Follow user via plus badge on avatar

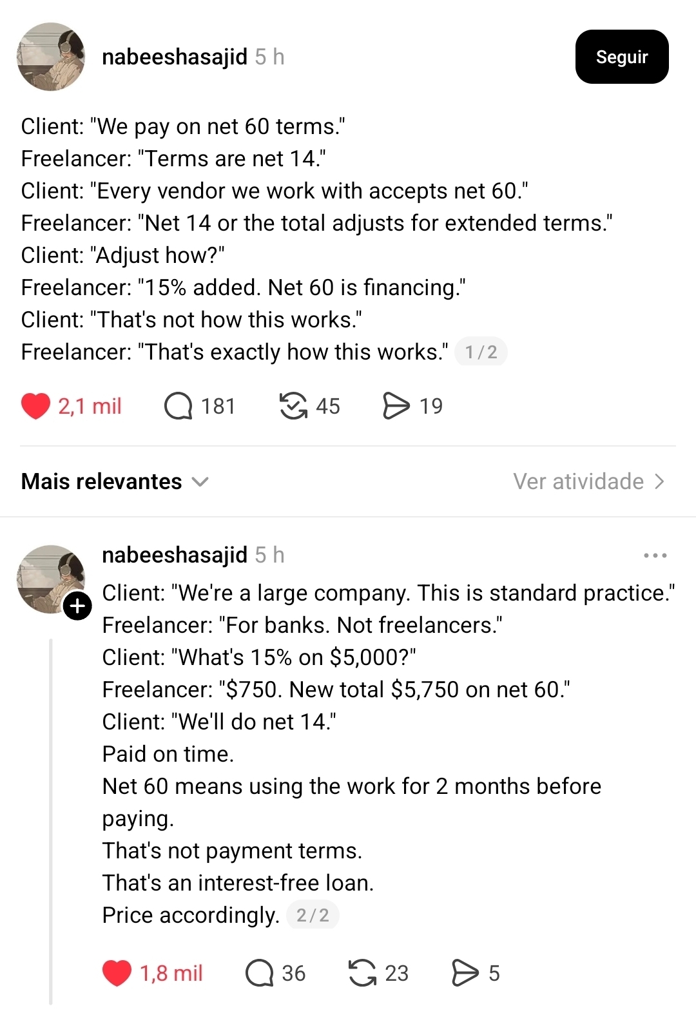pos(77,606)
